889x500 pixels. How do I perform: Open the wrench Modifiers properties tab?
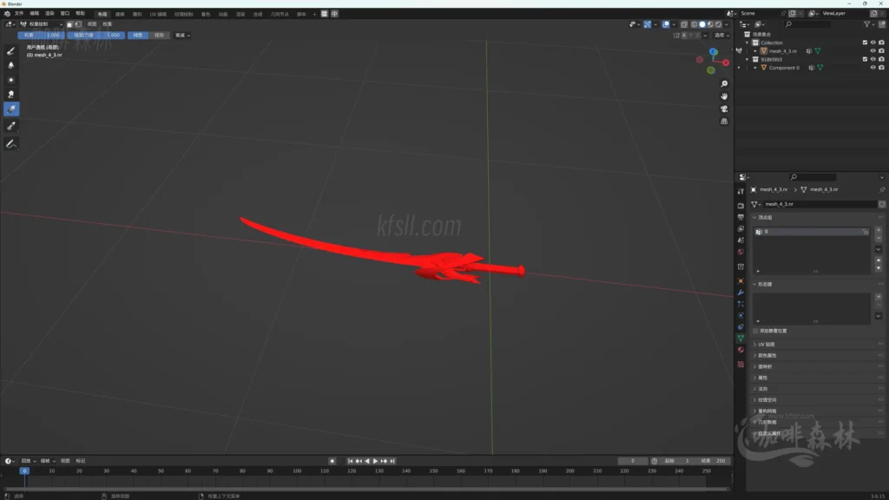click(x=741, y=293)
